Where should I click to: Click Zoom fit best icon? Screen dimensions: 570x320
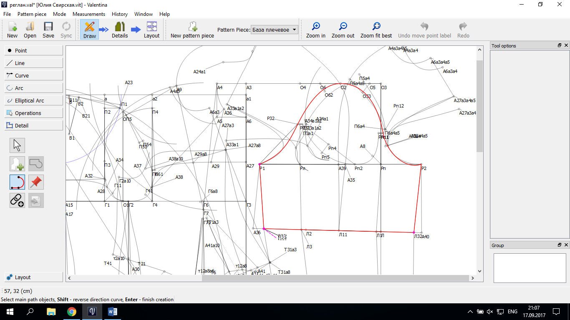click(376, 30)
